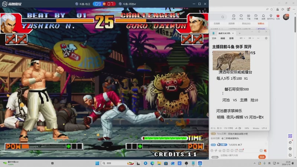This screenshot has height=167, width=297.
Task: Click the 富时中国A50 stock widget on taskbar
Action: coord(11,163)
